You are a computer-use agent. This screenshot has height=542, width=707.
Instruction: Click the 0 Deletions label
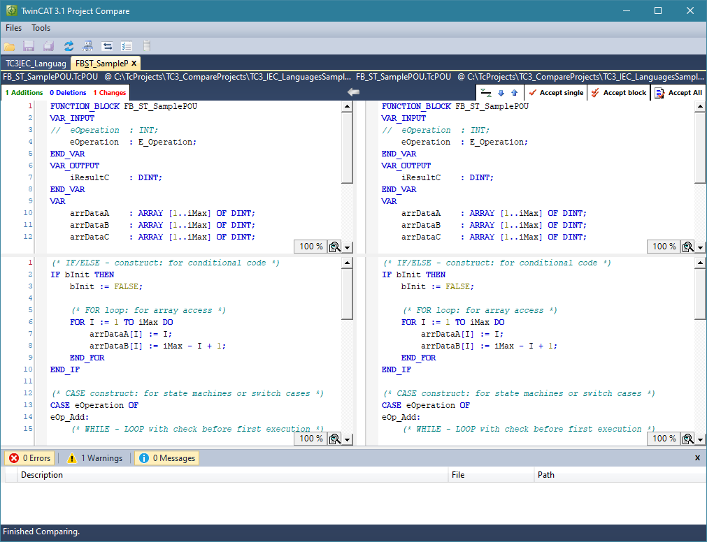68,93
